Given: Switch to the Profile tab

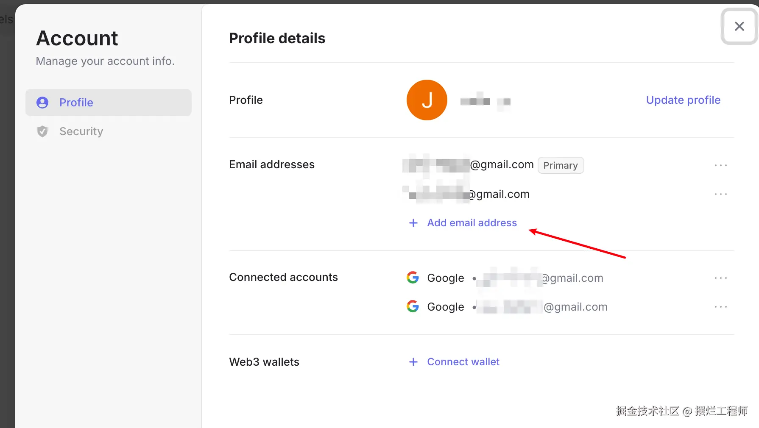Looking at the screenshot, I should tap(76, 103).
